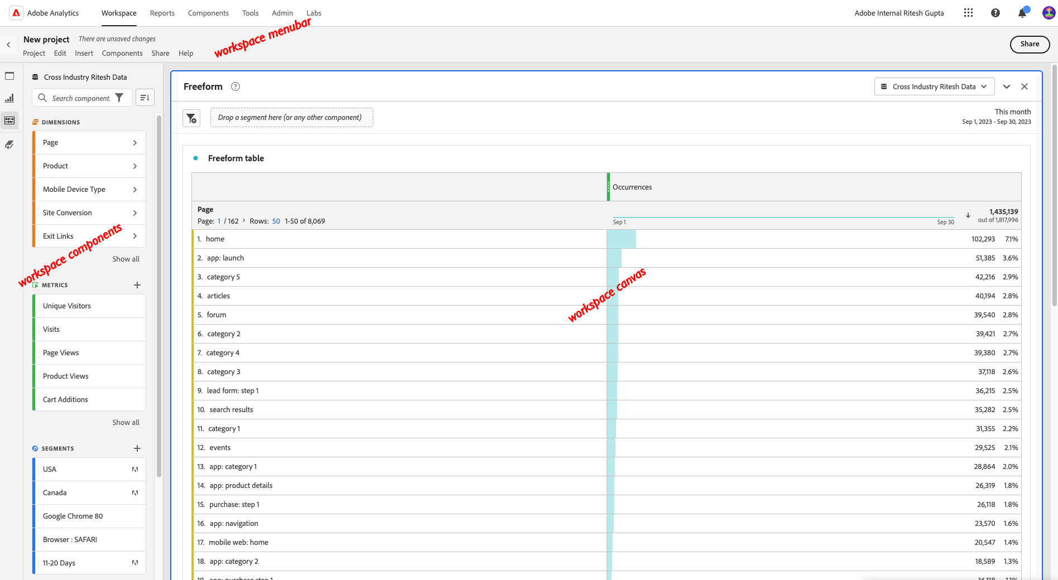Viewport: 1058px width, 580px height.
Task: Open the Edit menu
Action: [60, 54]
